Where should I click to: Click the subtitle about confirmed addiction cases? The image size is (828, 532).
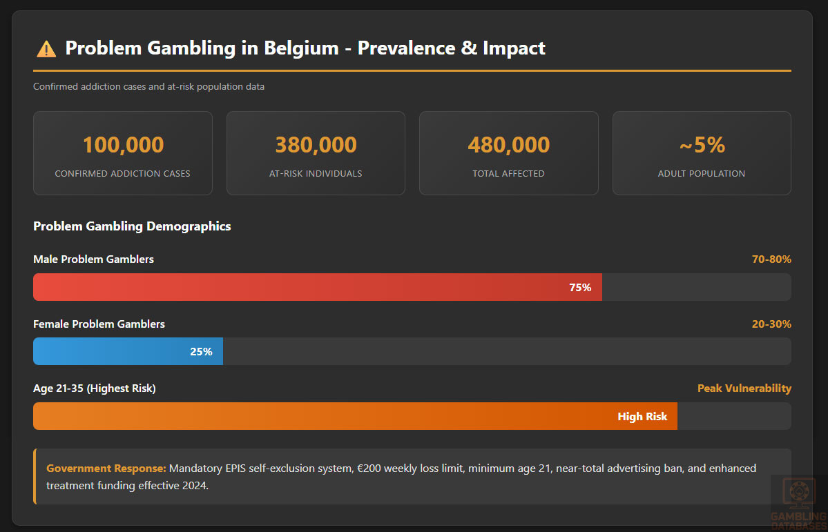pyautogui.click(x=148, y=87)
